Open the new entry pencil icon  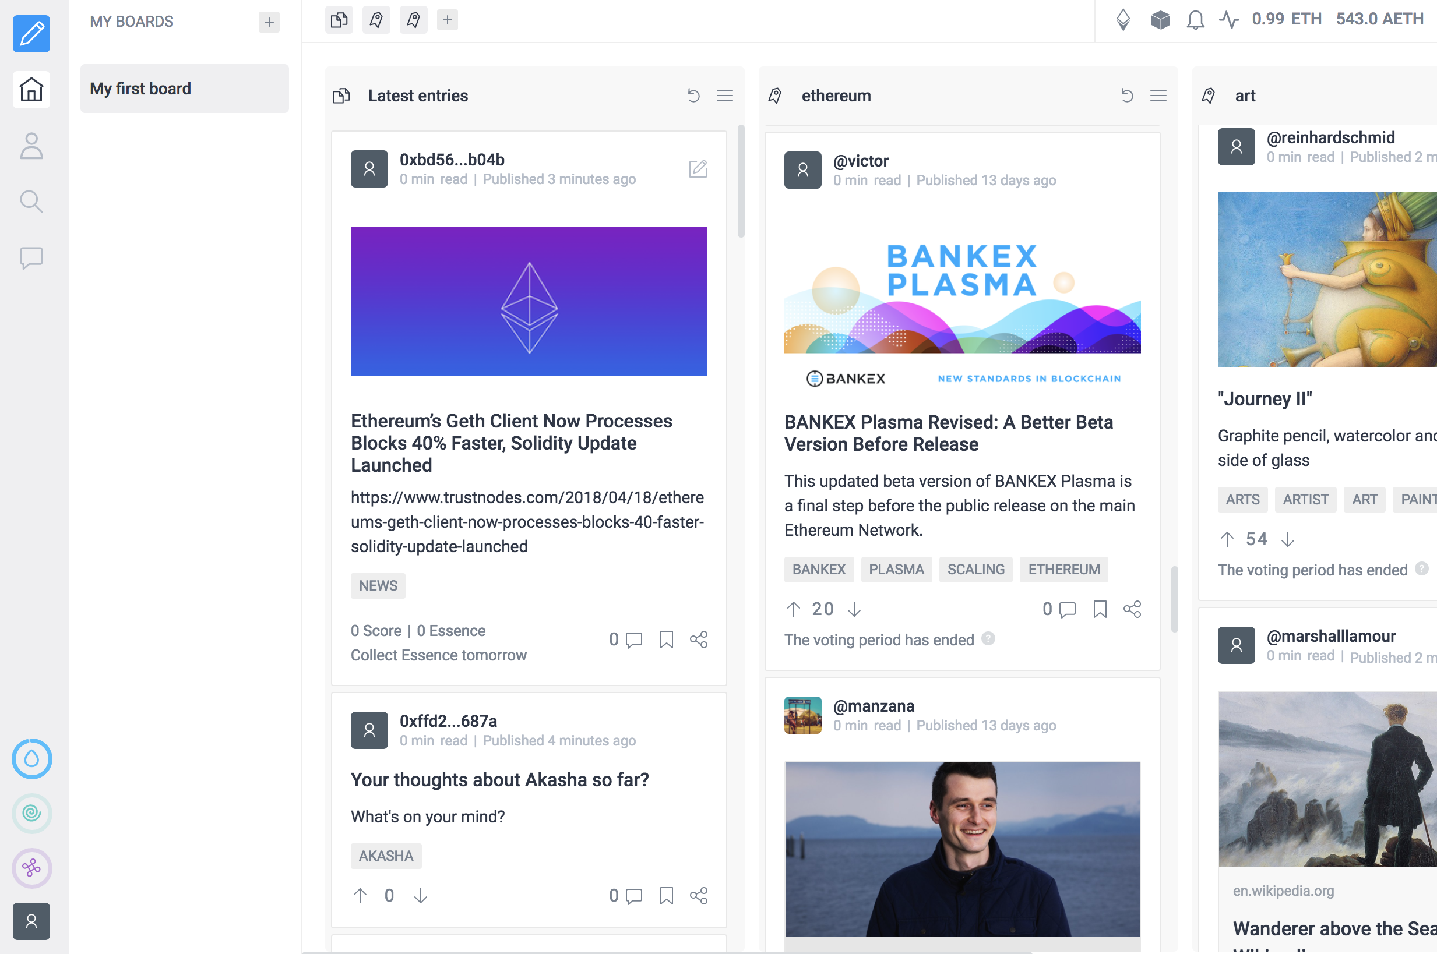click(31, 33)
